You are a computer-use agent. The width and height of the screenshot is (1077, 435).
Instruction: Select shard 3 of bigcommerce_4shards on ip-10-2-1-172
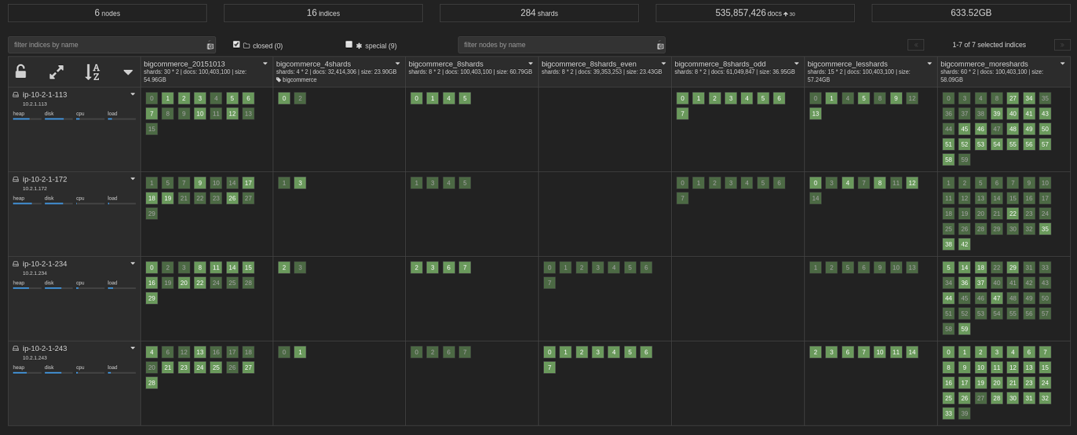tap(300, 183)
